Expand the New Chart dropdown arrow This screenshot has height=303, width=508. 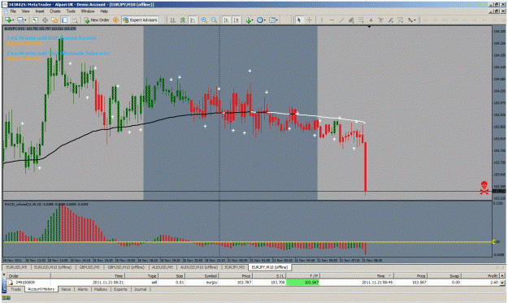(13, 20)
